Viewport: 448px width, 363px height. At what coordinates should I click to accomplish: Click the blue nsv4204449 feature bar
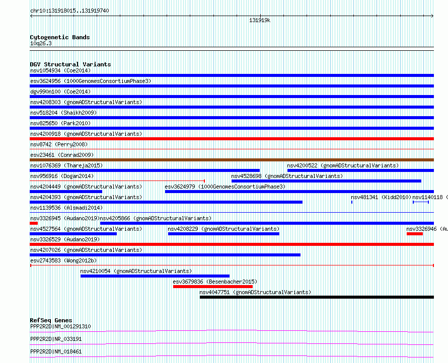coord(66,192)
